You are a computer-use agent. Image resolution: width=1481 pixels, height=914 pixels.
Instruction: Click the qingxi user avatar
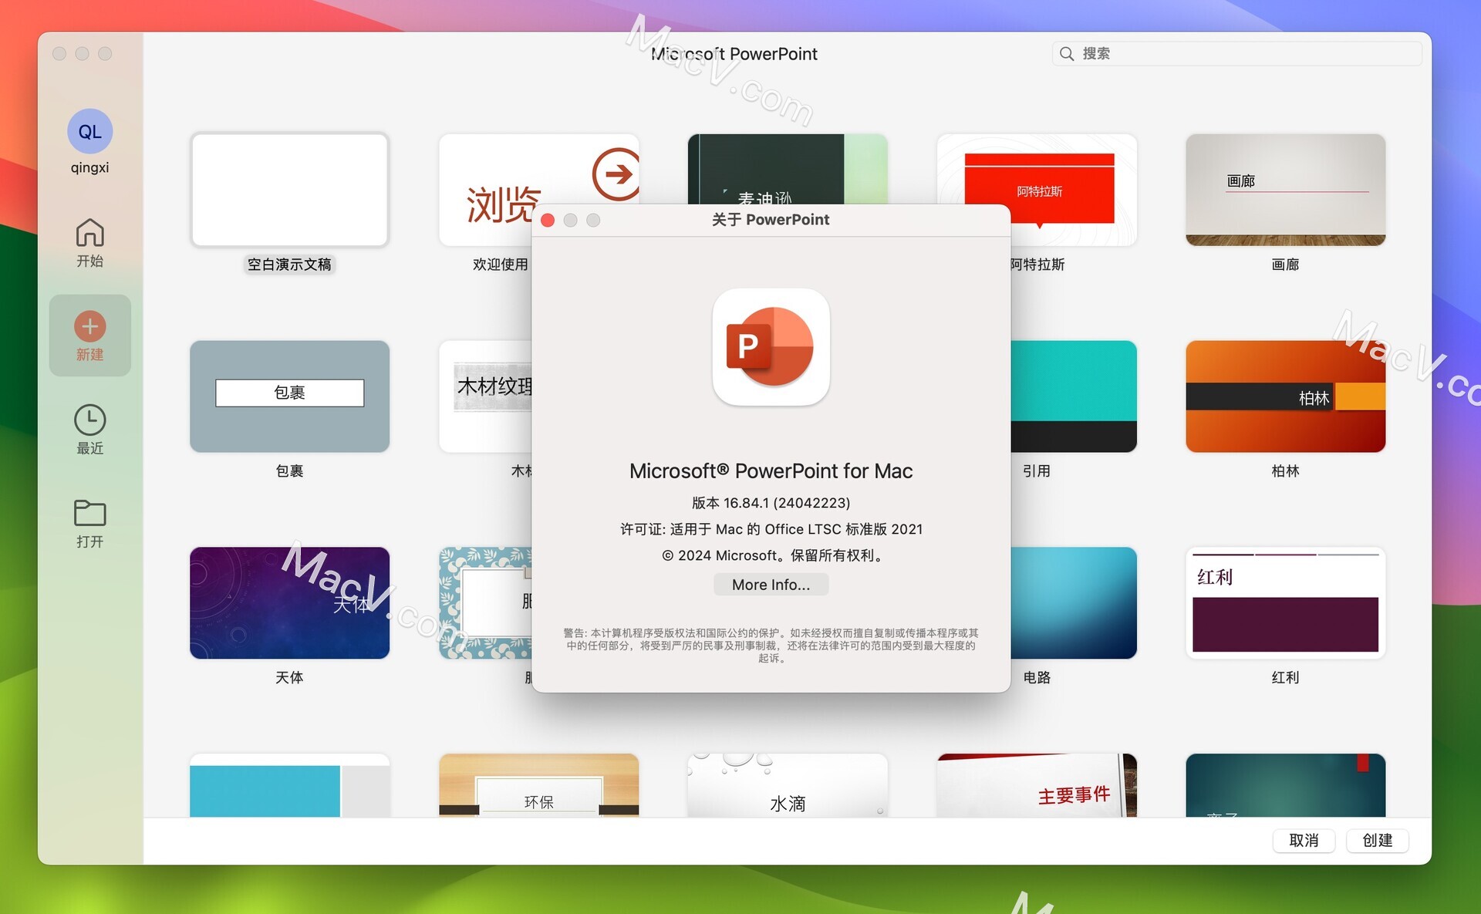click(x=89, y=131)
